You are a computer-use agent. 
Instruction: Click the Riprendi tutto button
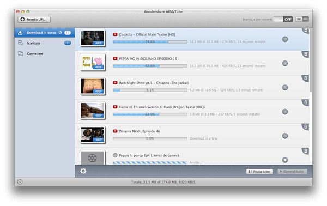[x=292, y=172]
